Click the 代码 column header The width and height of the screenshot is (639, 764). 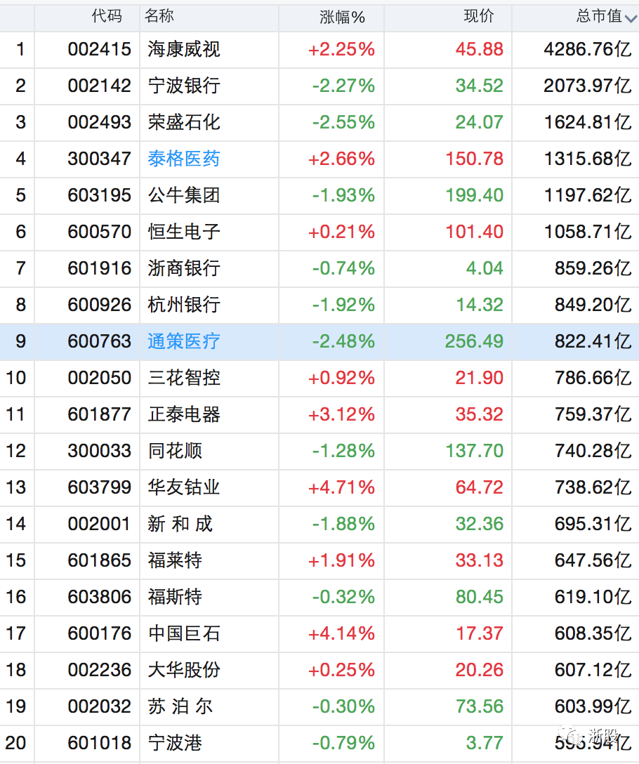tap(107, 16)
